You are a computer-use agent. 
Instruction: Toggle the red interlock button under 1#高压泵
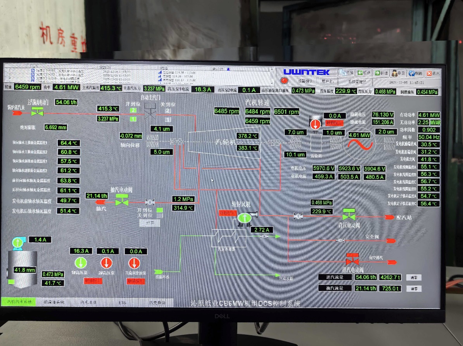click(x=93, y=281)
